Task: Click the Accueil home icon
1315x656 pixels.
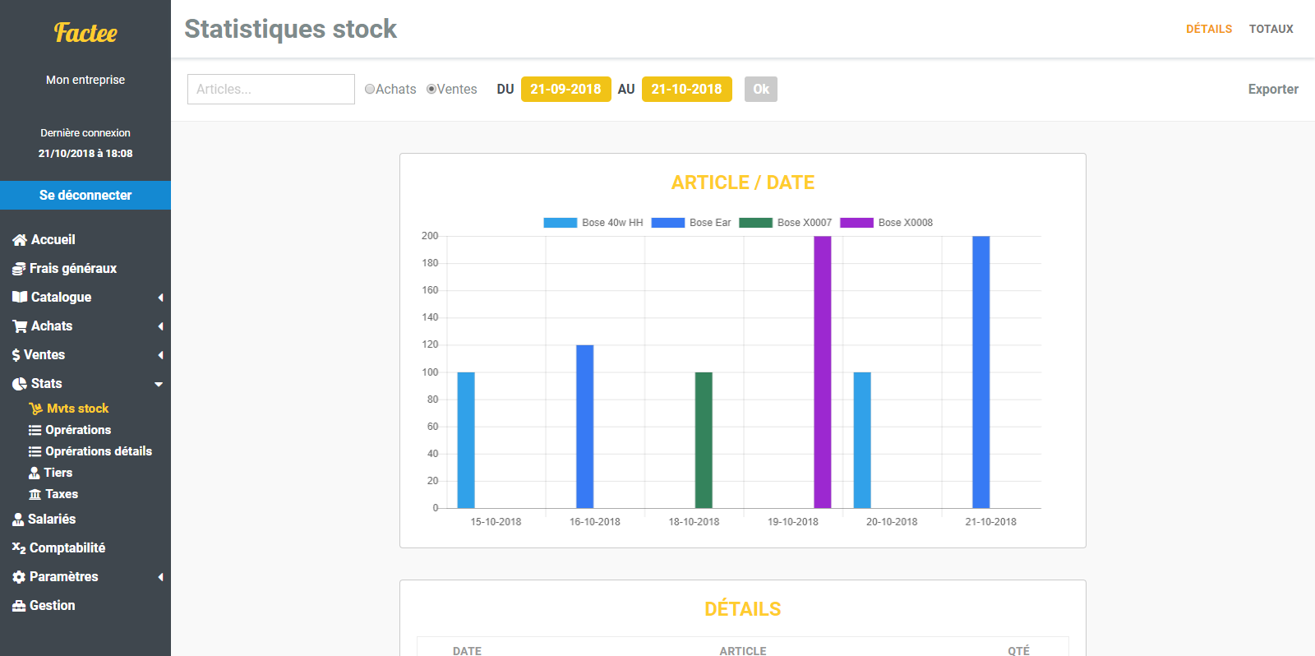Action: 20,240
